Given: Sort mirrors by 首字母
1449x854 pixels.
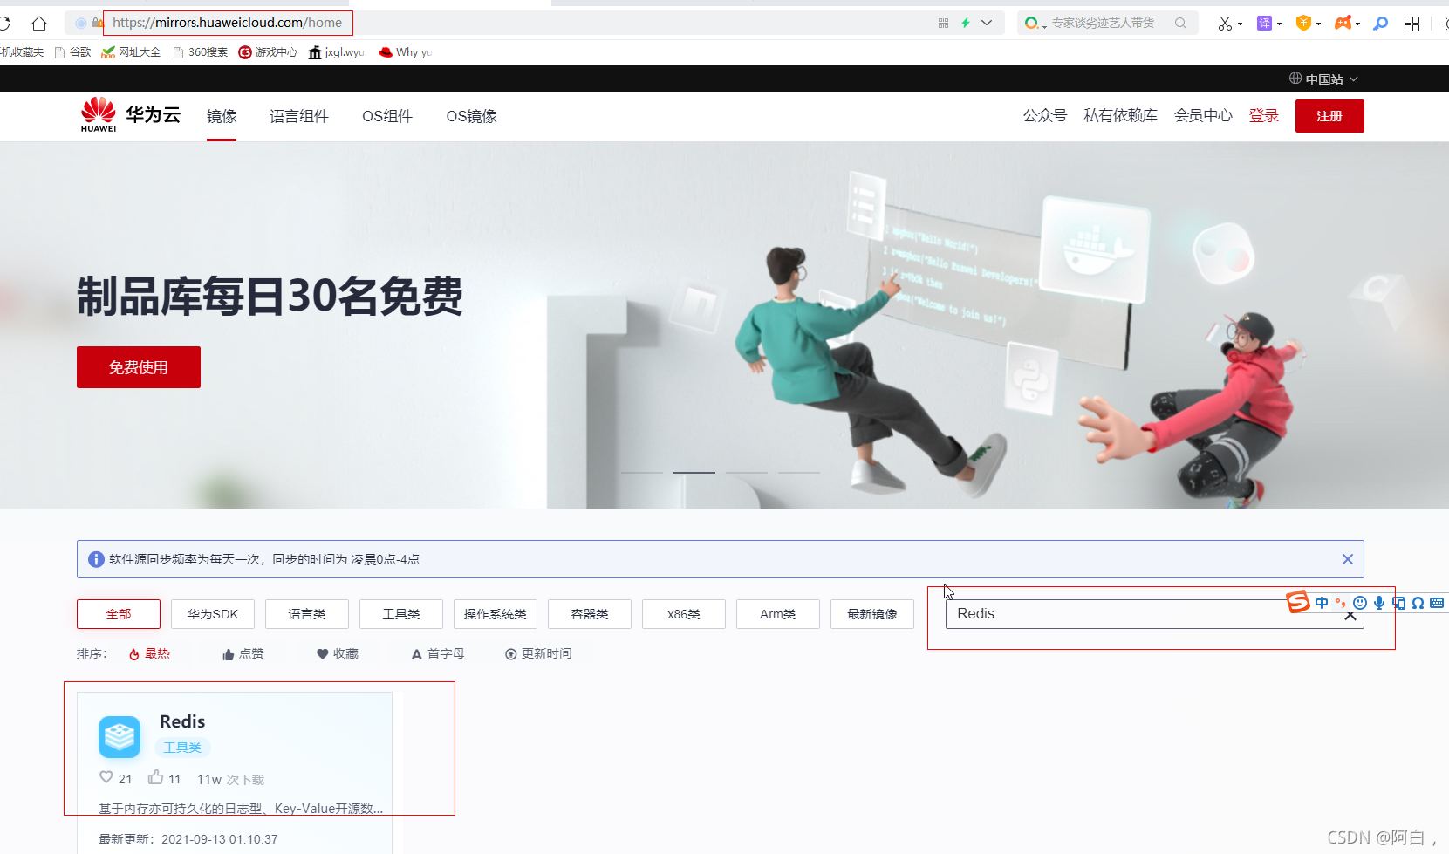Looking at the screenshot, I should [x=438, y=653].
